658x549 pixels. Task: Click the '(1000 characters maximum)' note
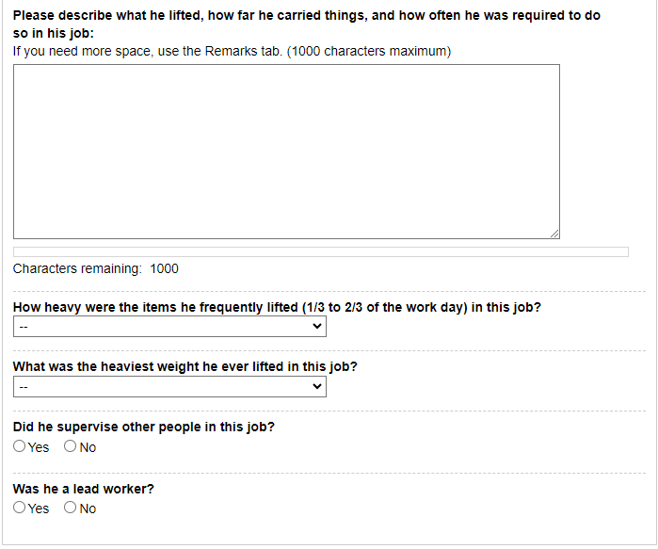[x=369, y=51]
